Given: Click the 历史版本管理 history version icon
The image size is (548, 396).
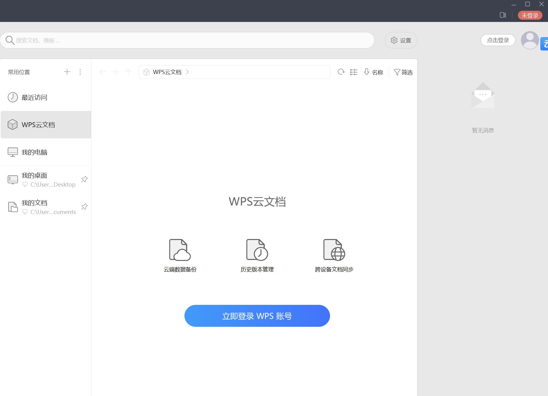Looking at the screenshot, I should click(x=257, y=250).
